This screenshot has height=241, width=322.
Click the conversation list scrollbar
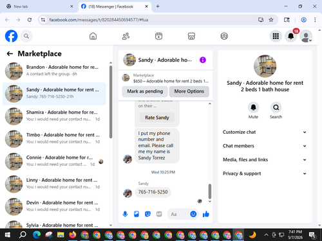(111, 102)
